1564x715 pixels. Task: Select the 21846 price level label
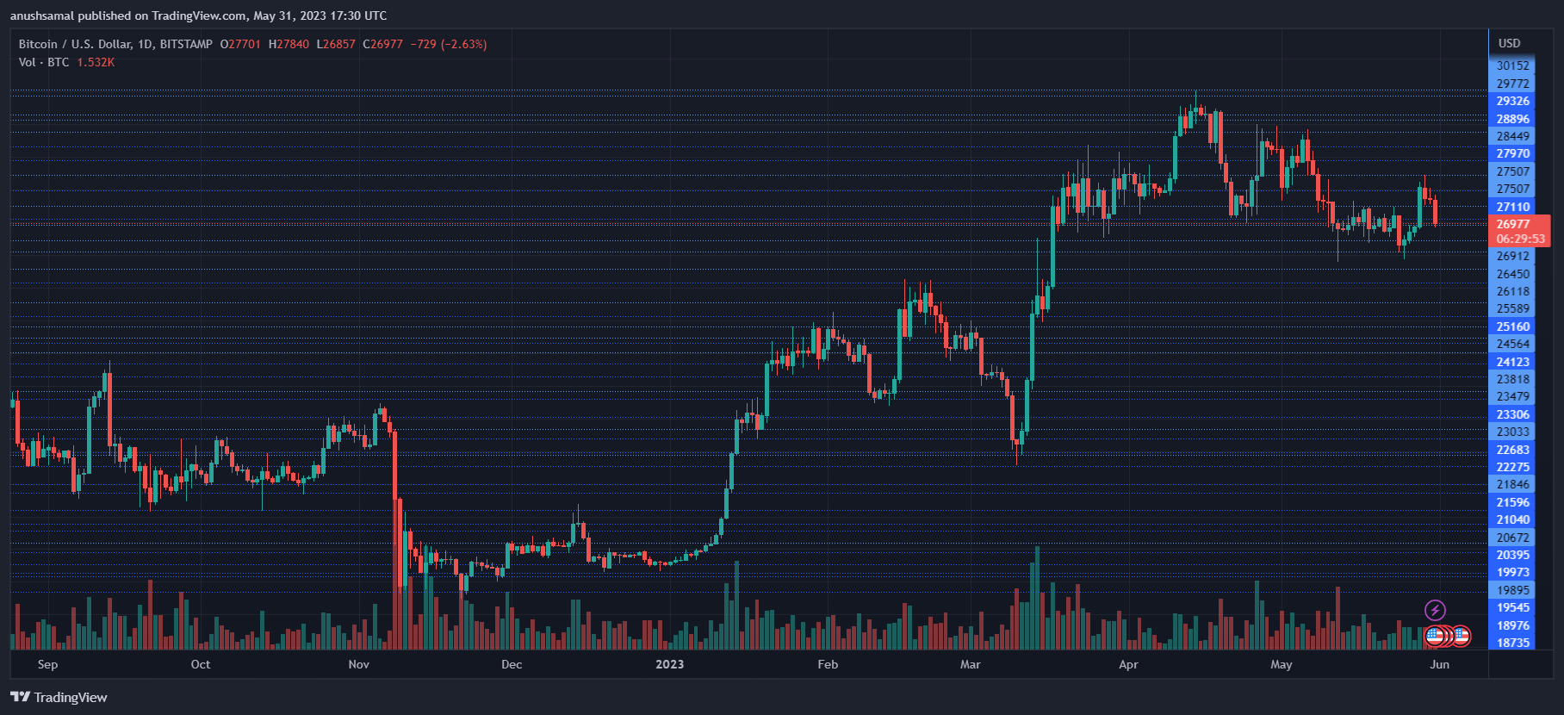pos(1512,484)
